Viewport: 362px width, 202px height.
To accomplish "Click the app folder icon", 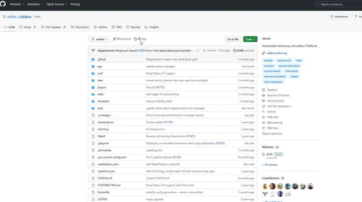I will [x=93, y=66].
